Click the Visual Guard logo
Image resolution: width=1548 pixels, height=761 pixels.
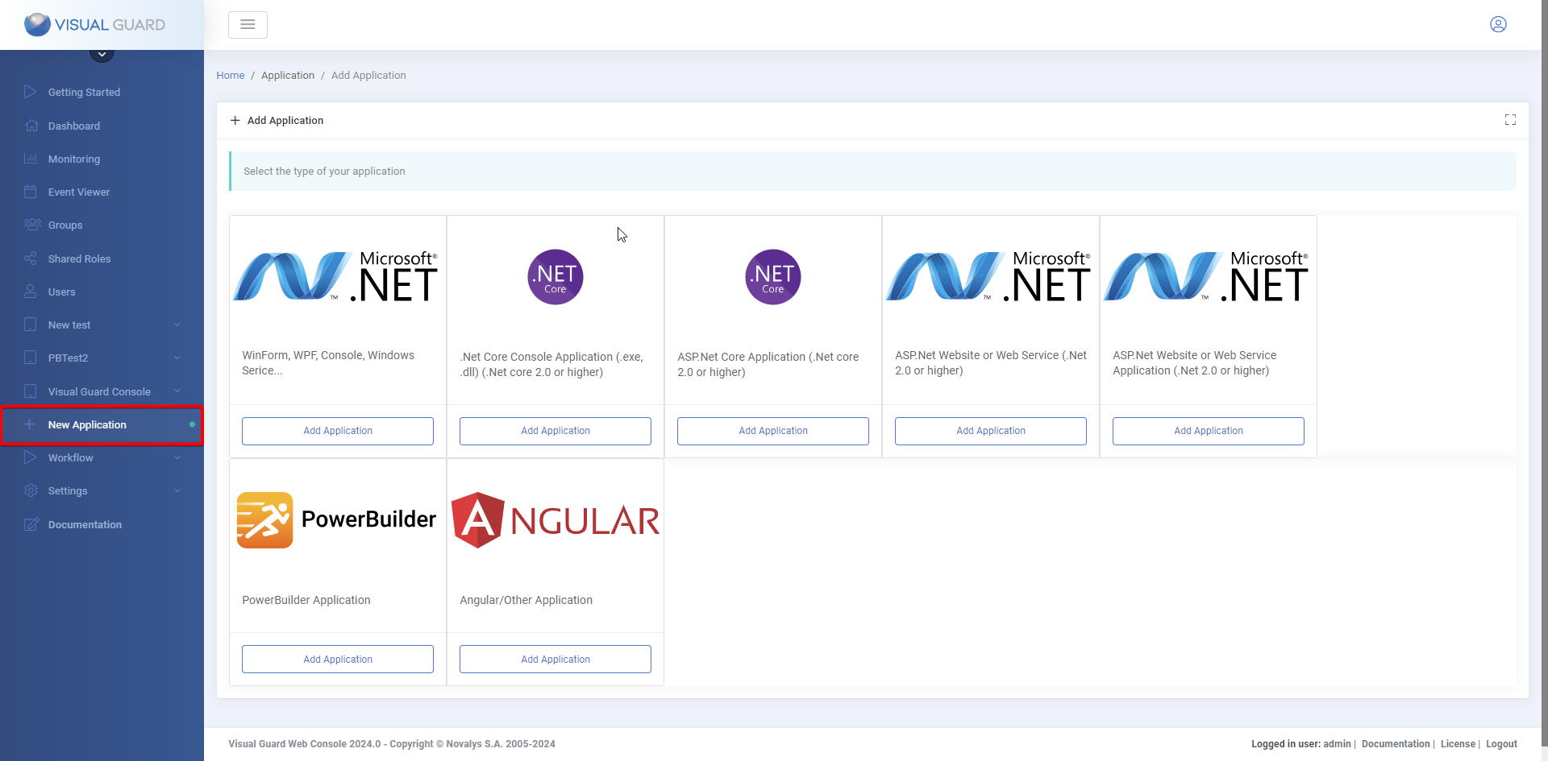(94, 24)
